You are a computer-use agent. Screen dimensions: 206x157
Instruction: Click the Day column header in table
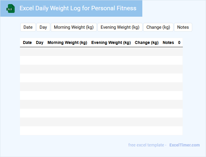(x=40, y=42)
